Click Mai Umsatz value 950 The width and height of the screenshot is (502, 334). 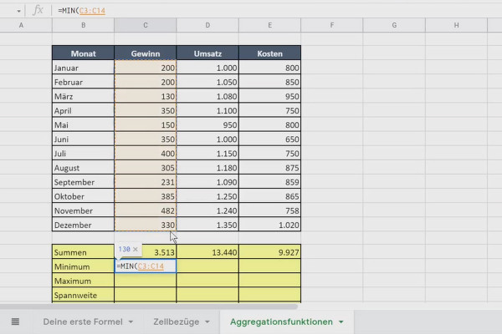pos(207,124)
